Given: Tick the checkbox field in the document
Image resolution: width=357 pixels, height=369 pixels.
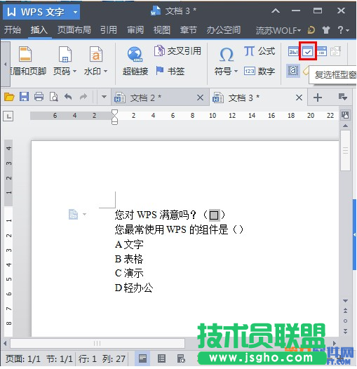Looking at the screenshot, I should pyautogui.click(x=214, y=215).
